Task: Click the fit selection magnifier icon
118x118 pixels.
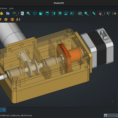Action: tap(28, 13)
